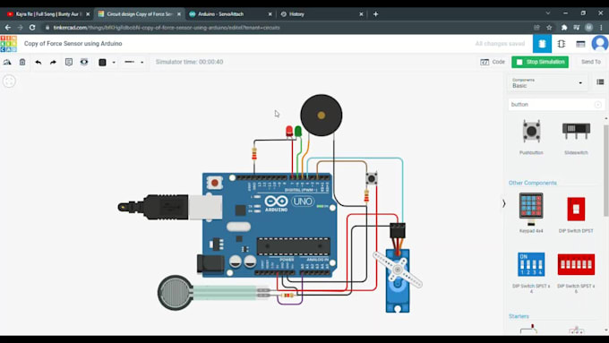609x343 pixels.
Task: Click Send To button
Action: point(591,62)
